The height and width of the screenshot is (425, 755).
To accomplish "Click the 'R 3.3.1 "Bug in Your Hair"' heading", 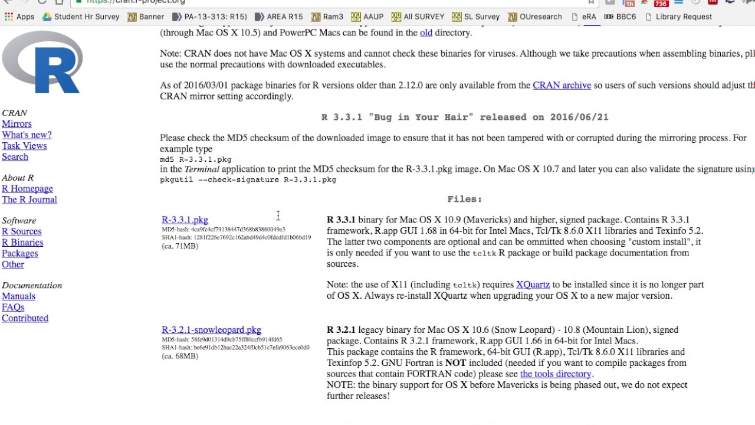I will click(465, 117).
